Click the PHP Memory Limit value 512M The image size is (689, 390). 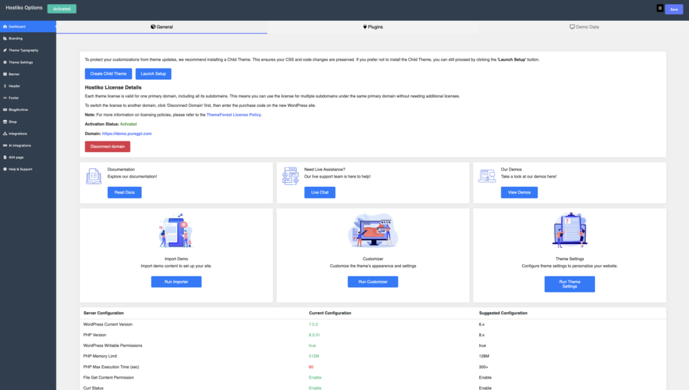click(314, 356)
